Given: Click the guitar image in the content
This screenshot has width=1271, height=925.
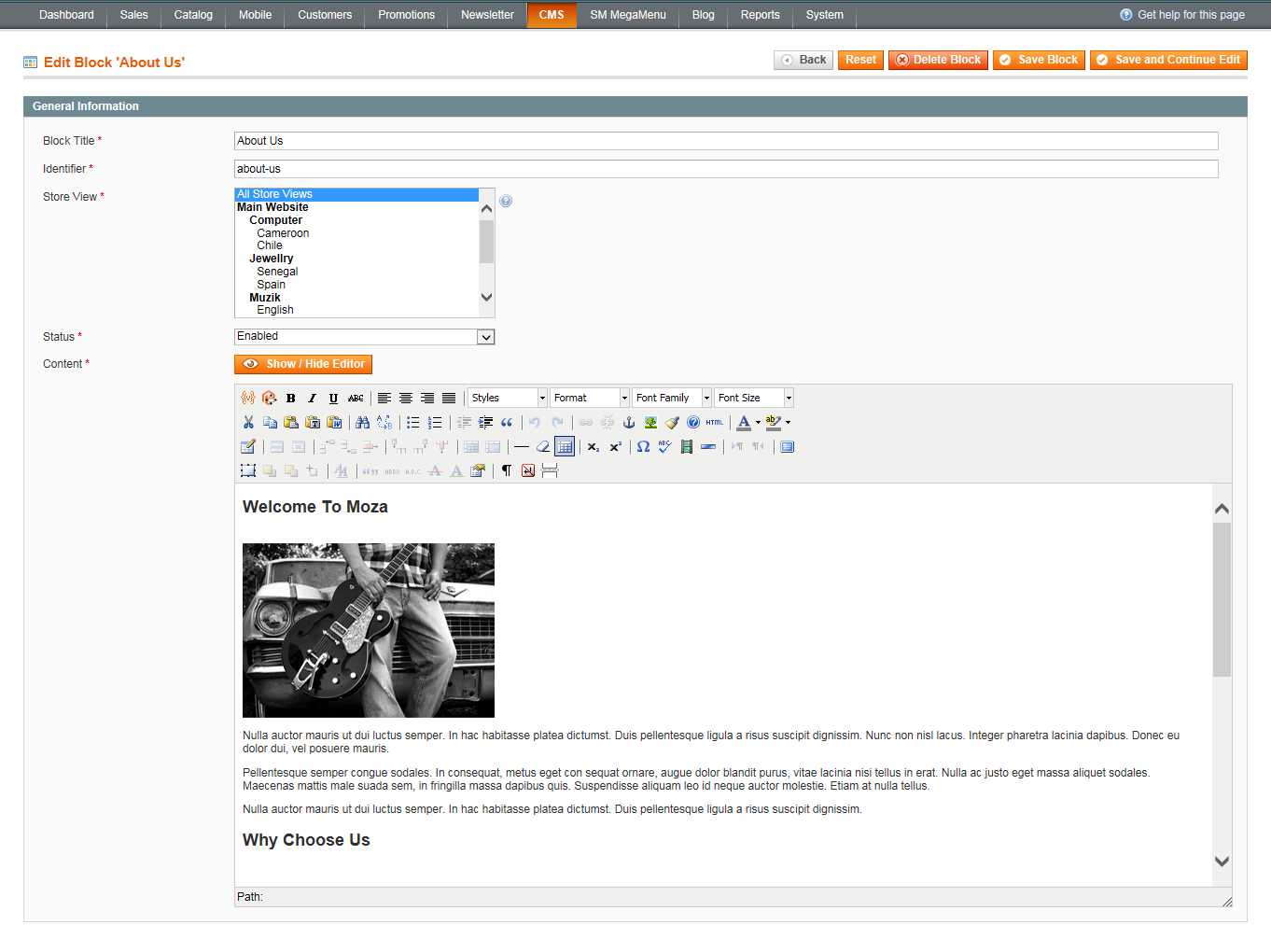Looking at the screenshot, I should coord(369,631).
